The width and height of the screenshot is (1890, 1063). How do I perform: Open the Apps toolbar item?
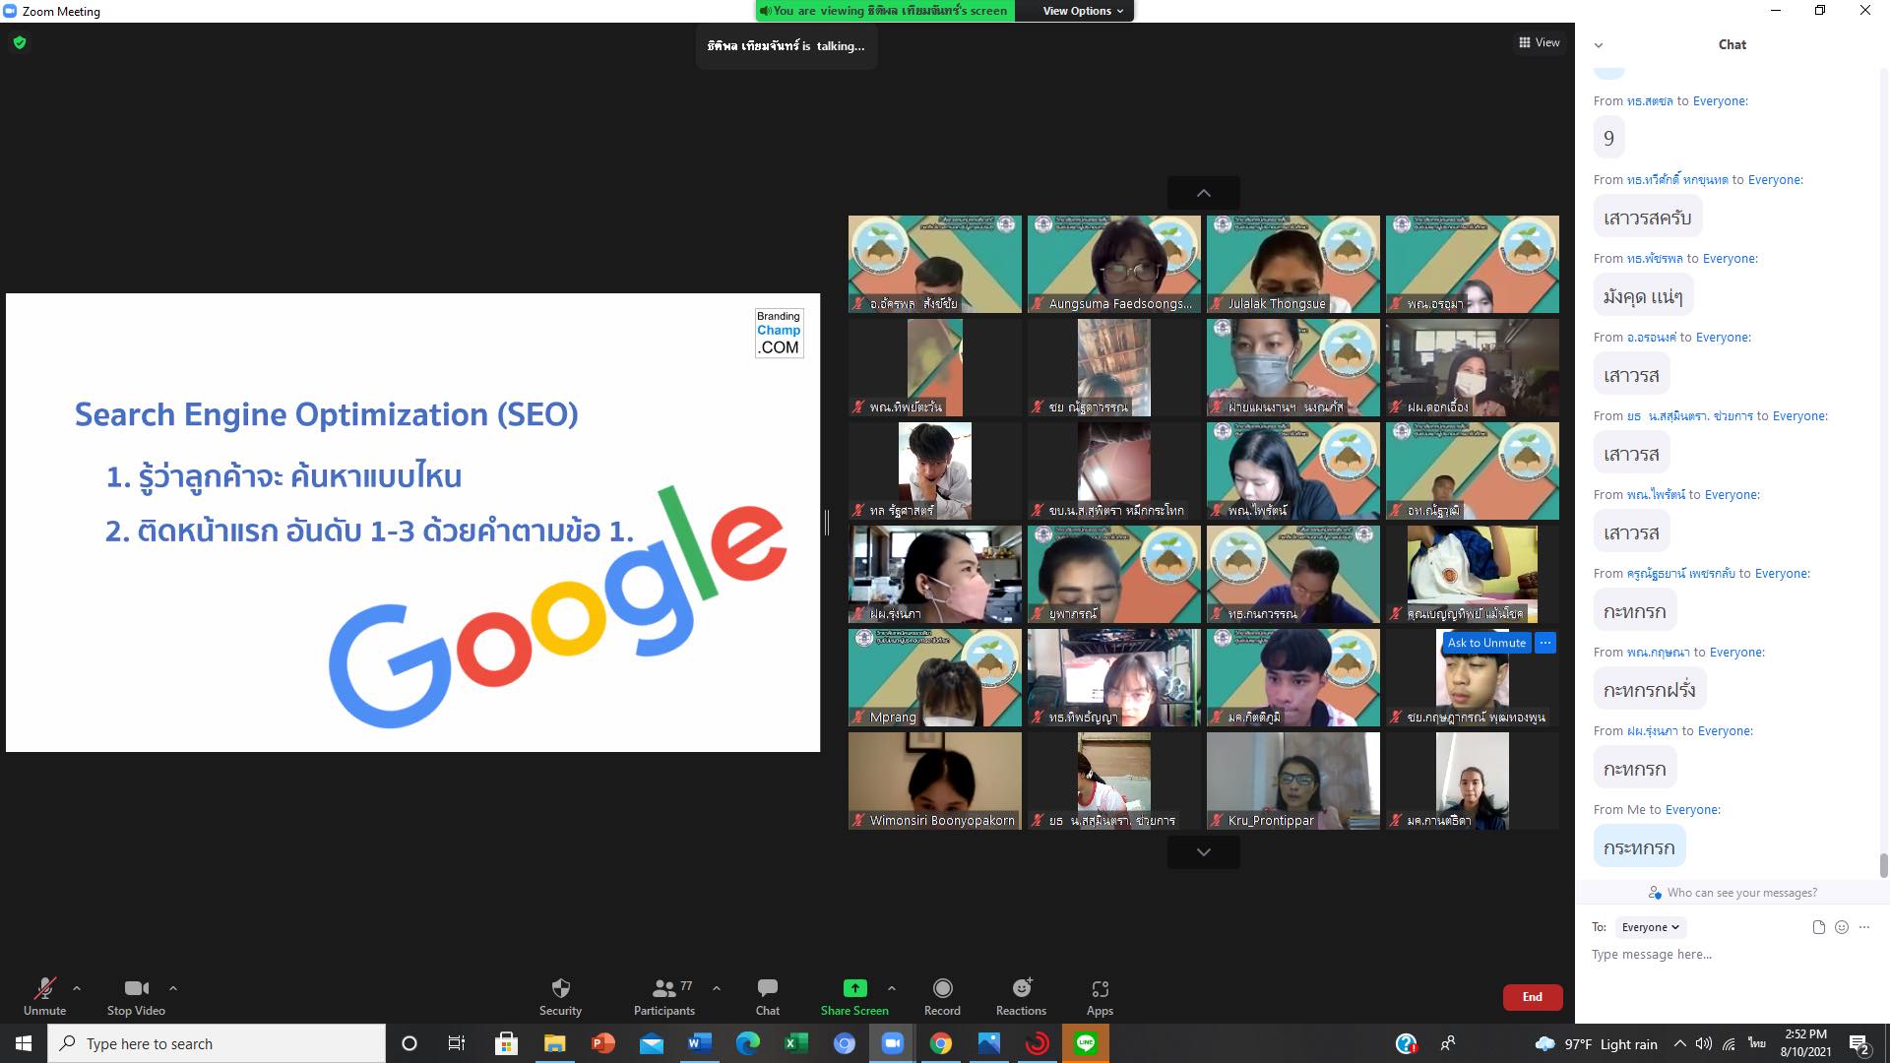coord(1100,996)
